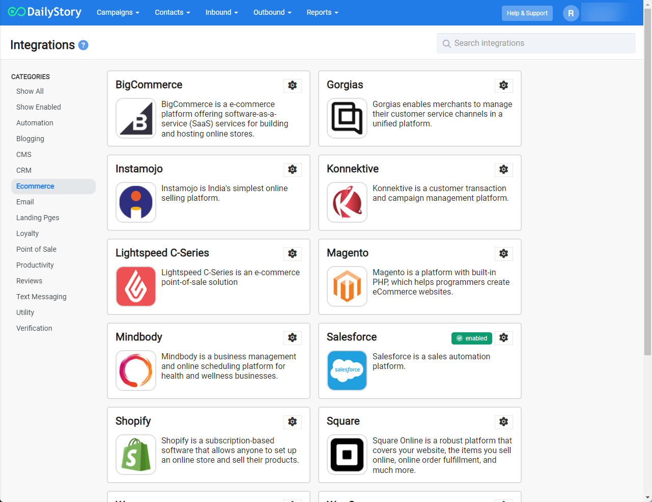Filter by Productivity category

(35, 265)
